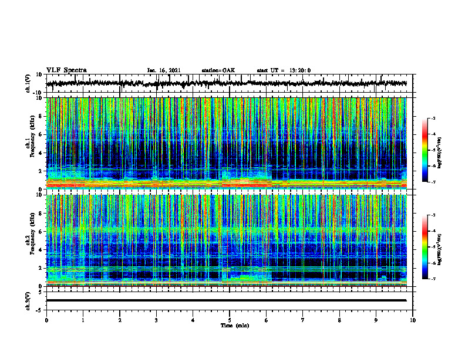Image resolution: width=465 pixels, height=359 pixels.
Task: Click the "10" label on the Time axis
Action: (413, 320)
